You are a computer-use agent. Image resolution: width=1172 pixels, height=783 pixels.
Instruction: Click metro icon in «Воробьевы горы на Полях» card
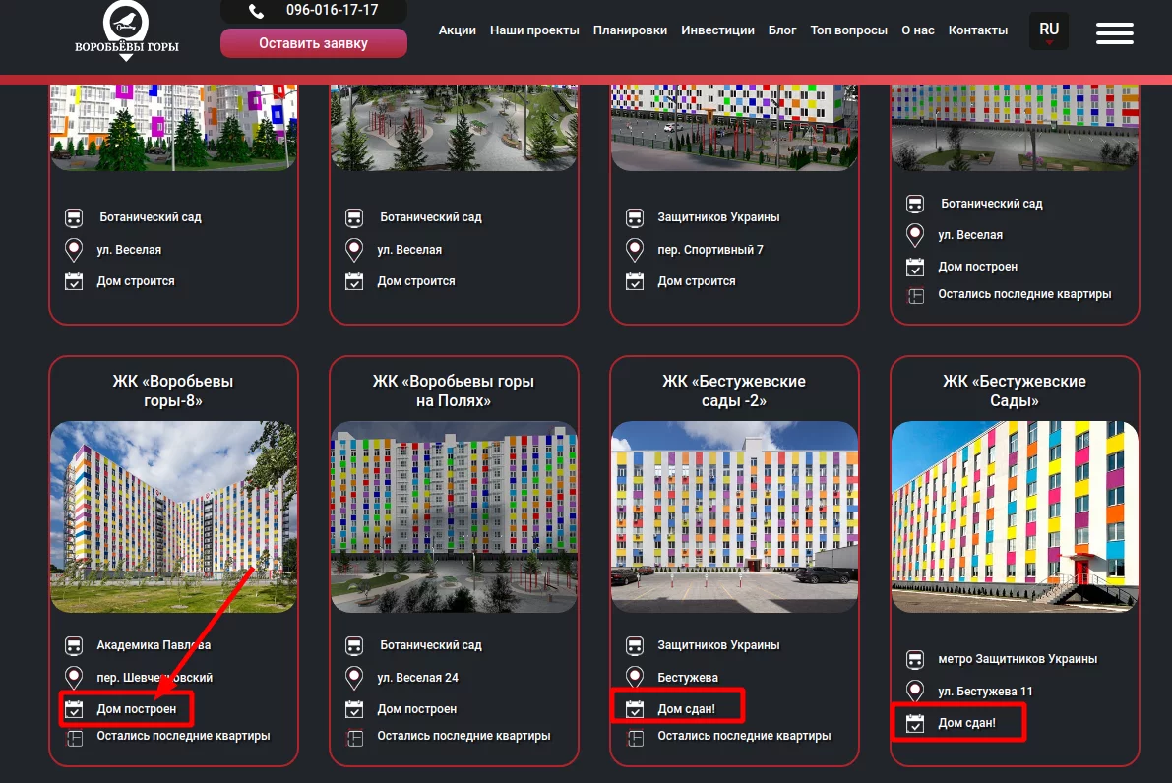(x=354, y=645)
